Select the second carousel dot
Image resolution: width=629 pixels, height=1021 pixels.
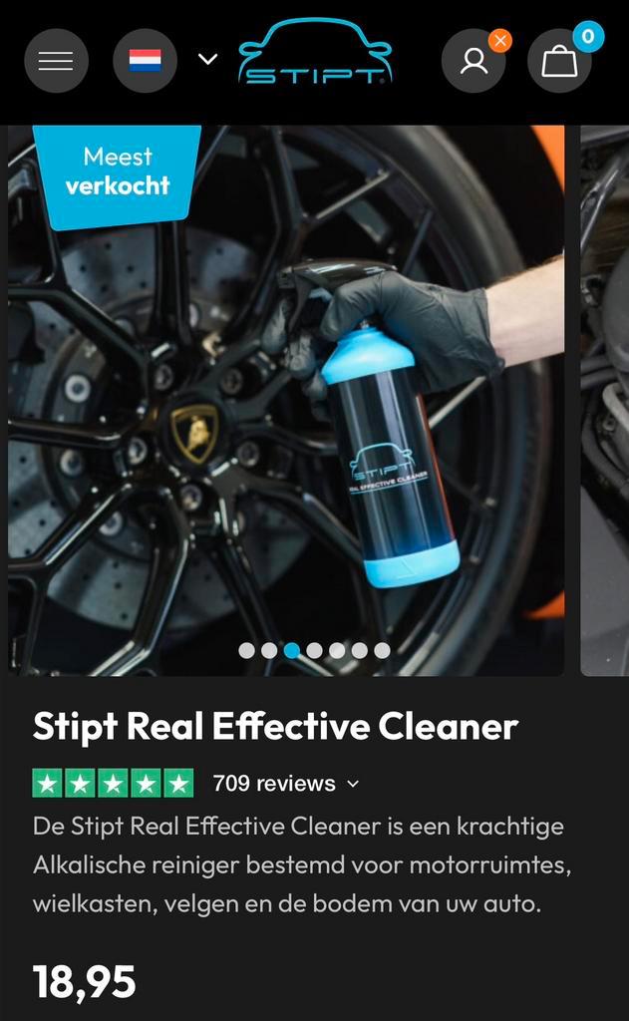tap(269, 650)
